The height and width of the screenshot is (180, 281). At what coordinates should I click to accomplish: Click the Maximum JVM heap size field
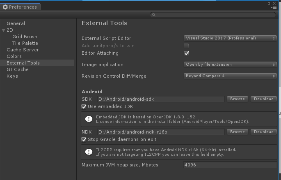[x=230, y=165]
